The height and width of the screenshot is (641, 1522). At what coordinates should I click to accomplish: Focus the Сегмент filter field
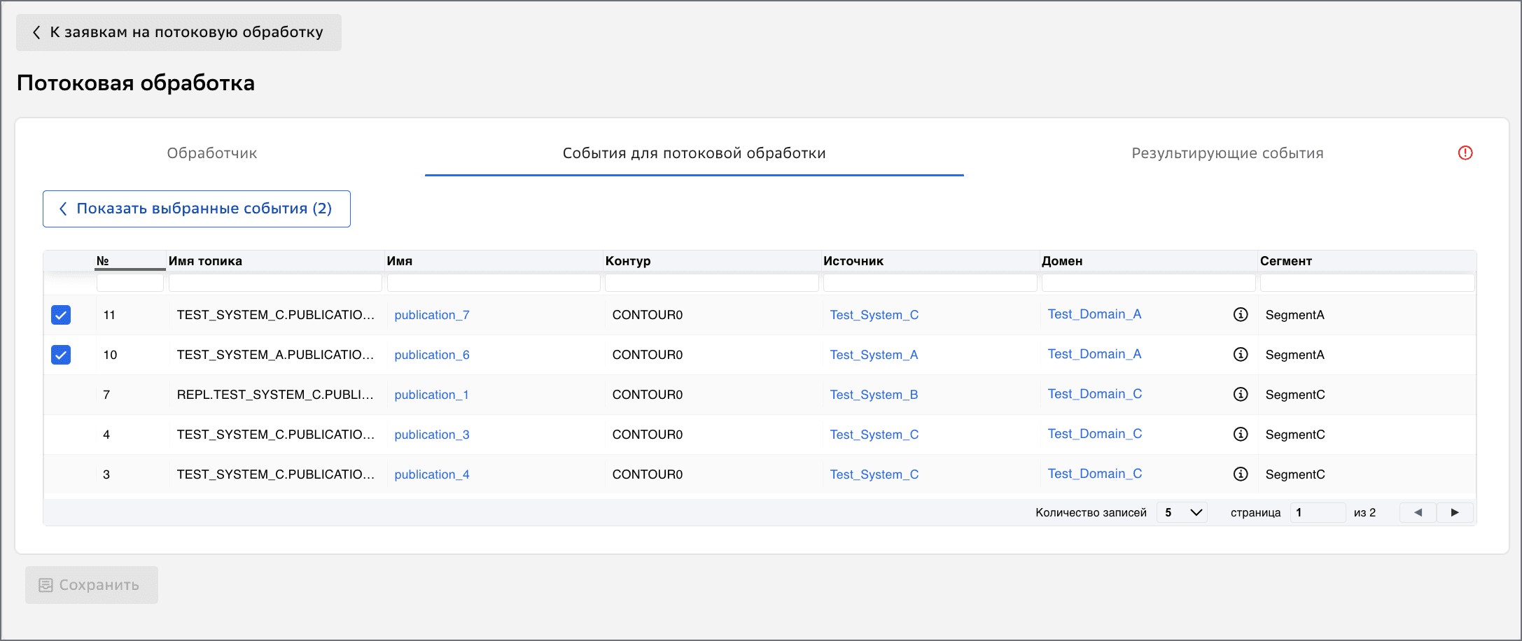click(1367, 283)
